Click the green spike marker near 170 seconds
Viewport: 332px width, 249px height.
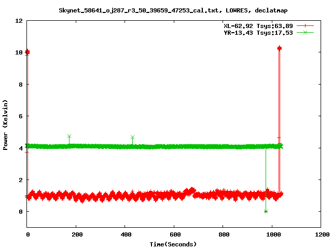click(69, 136)
